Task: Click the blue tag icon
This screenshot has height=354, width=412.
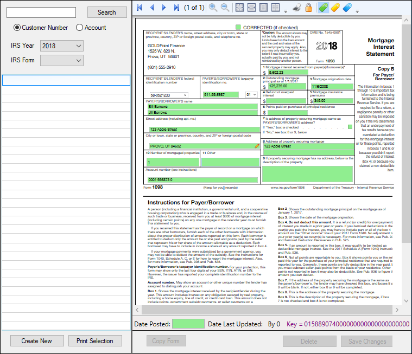Action: [348, 8]
